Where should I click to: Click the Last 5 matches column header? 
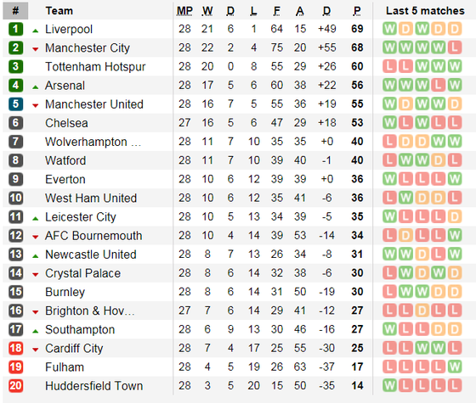pyautogui.click(x=425, y=11)
